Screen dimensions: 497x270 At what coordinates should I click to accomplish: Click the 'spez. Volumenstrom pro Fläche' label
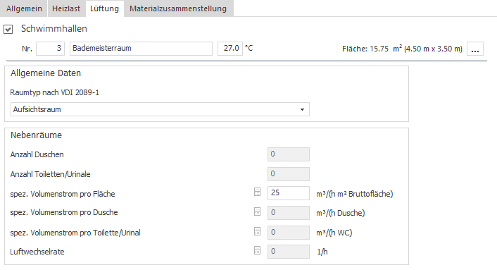point(63,194)
